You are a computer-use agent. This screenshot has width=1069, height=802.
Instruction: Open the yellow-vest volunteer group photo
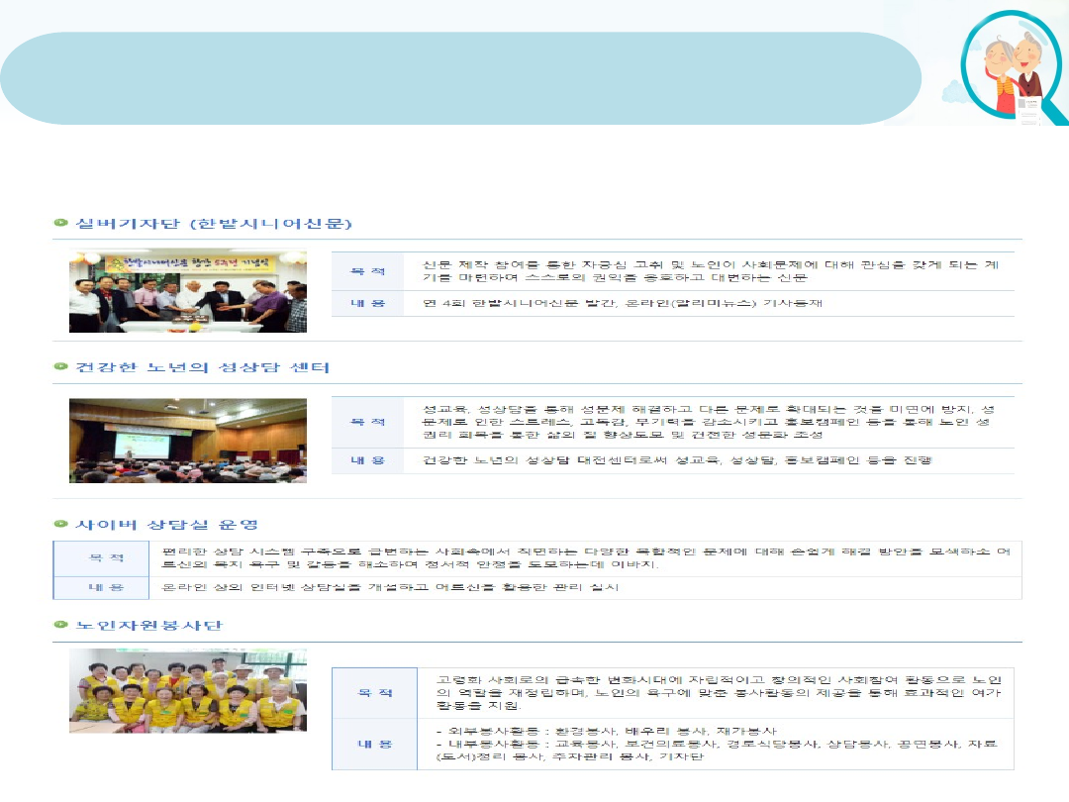point(188,691)
